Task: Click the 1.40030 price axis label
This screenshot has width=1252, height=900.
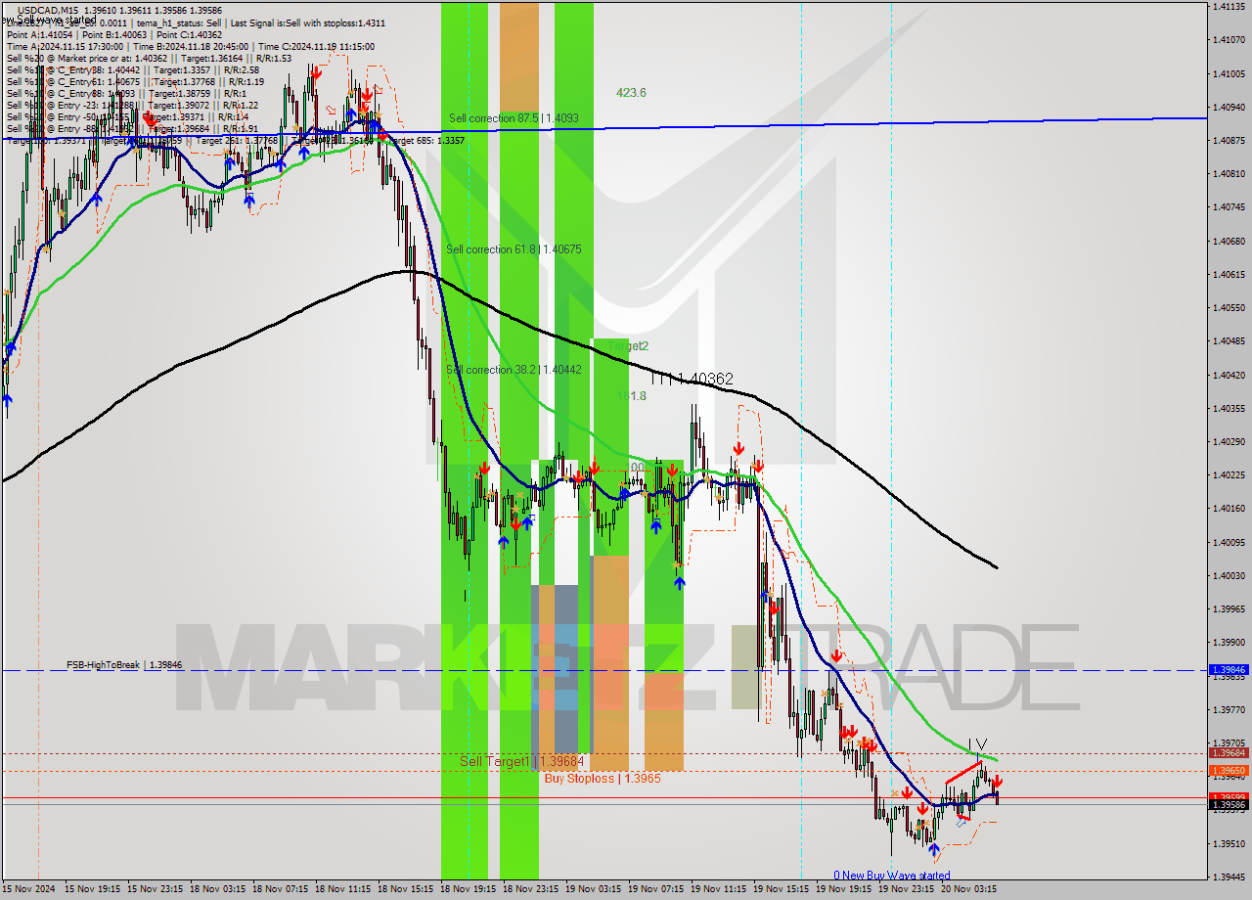Action: click(x=1228, y=575)
